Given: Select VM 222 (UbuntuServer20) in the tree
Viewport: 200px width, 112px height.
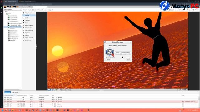Looking at the screenshot, I should point(12,27).
